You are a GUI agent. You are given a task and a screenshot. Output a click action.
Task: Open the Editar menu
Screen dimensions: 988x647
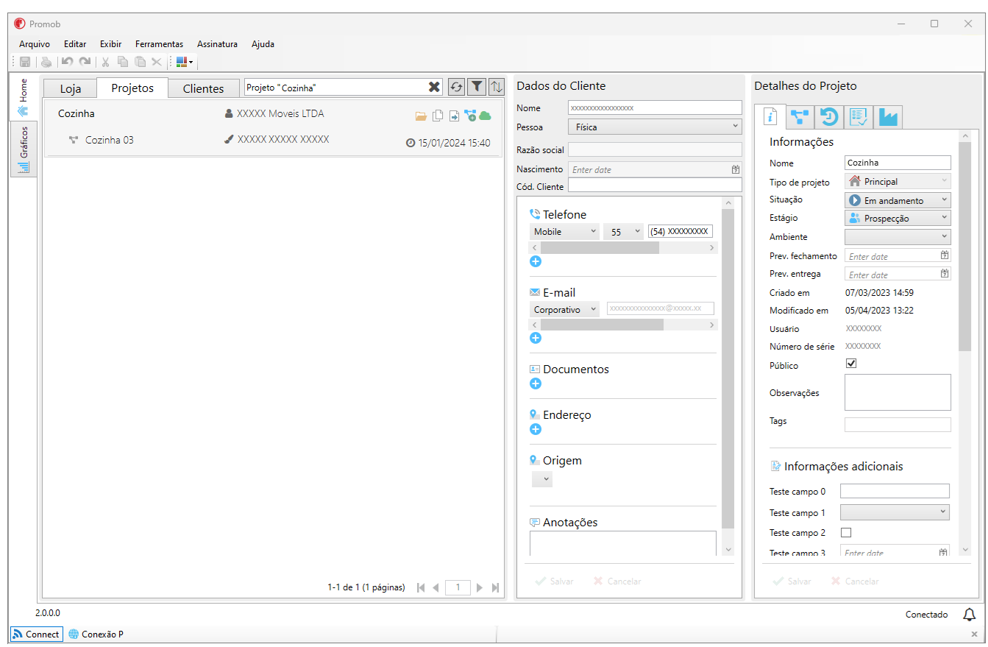click(x=75, y=44)
